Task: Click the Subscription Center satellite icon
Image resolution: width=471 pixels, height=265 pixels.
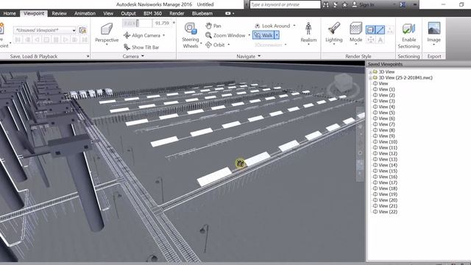Action: tap(336, 5)
